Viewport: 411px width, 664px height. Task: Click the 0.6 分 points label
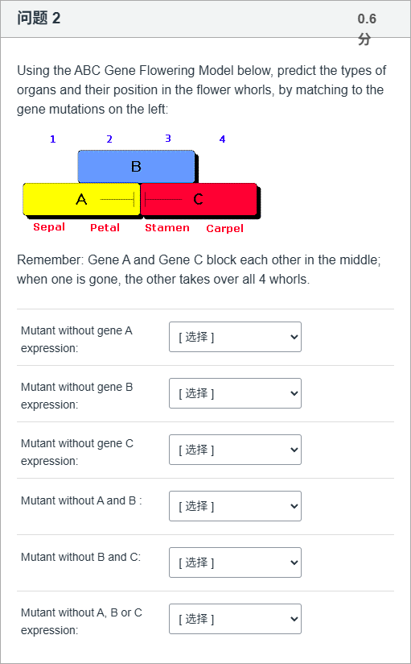367,29
